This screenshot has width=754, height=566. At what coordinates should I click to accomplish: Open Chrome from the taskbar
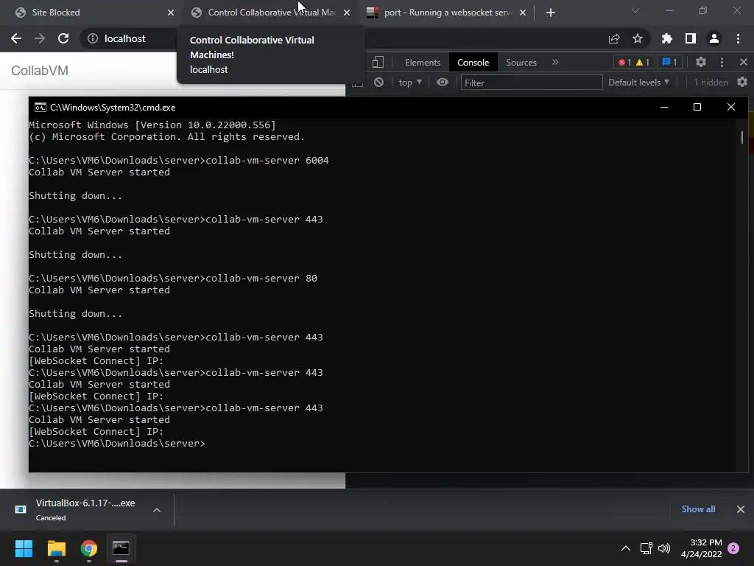[x=89, y=548]
